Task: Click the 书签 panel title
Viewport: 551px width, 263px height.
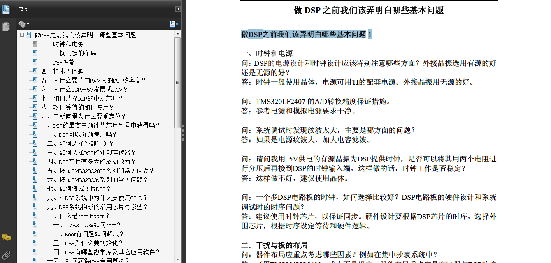Action: (23, 9)
